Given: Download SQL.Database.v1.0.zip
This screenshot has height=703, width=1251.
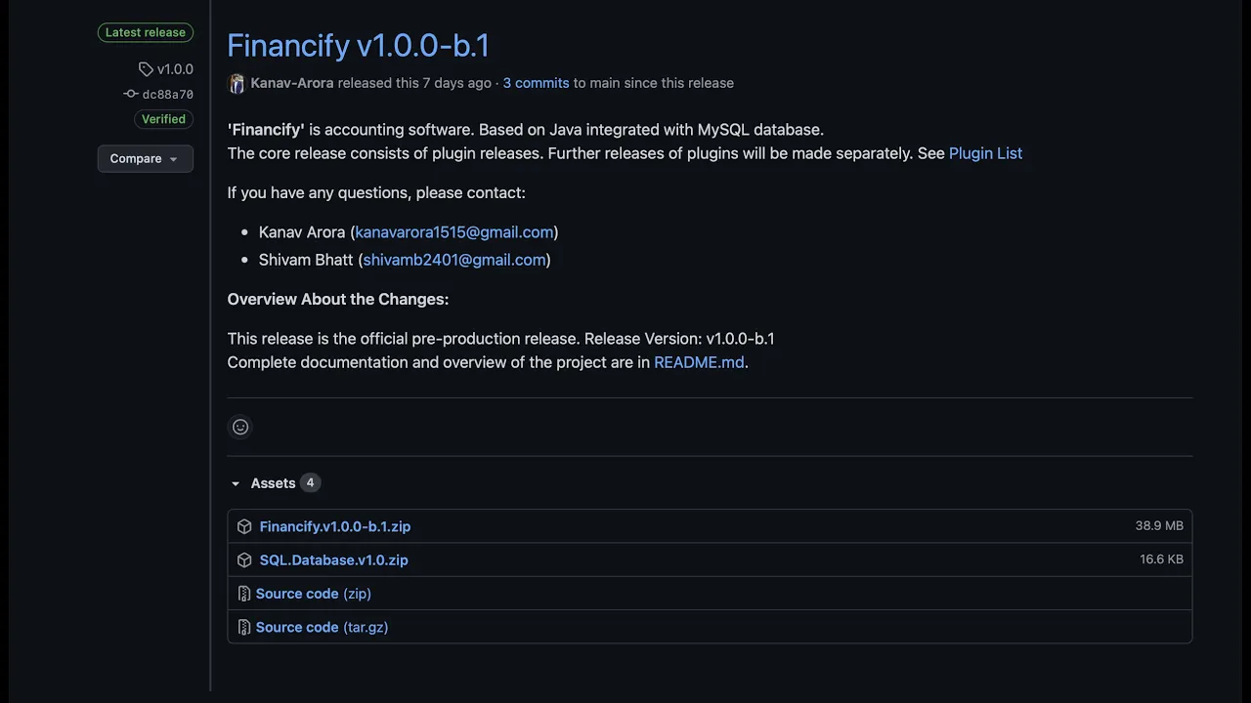Looking at the screenshot, I should pos(334,560).
